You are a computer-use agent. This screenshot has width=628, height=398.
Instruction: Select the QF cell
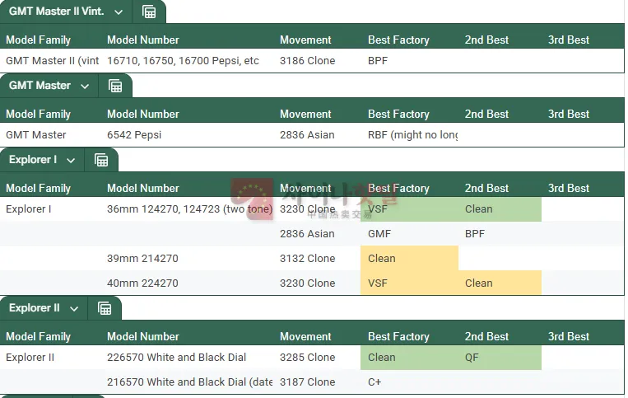pyautogui.click(x=500, y=358)
